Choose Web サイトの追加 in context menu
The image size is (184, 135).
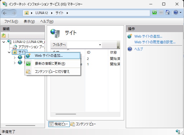[x=53, y=56]
